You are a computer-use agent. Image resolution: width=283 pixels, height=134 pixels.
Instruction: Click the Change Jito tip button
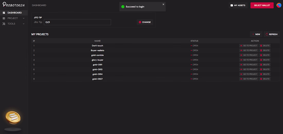click(x=145, y=22)
